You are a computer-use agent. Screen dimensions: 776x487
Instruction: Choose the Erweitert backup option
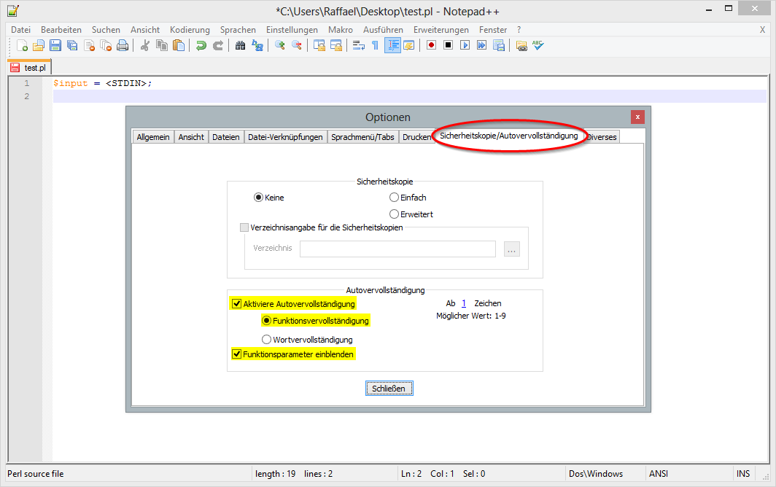pos(394,214)
